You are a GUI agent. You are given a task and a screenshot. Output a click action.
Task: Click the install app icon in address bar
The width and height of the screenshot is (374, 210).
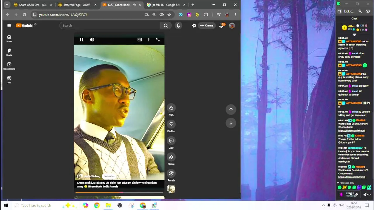pyautogui.click(x=146, y=15)
